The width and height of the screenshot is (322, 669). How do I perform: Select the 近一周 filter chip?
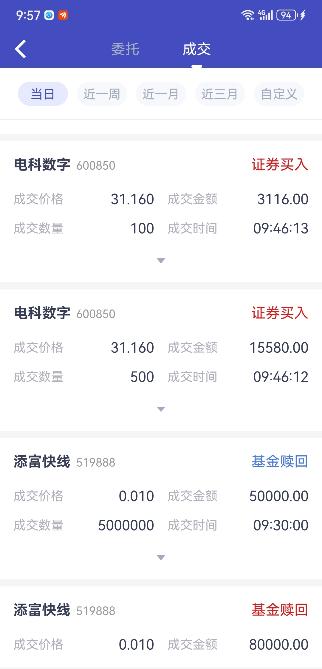[102, 94]
